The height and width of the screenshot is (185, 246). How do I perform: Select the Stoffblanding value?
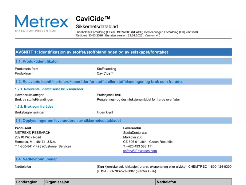point(106,69)
